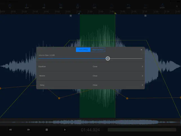181x136 pixels.
Task: Open the Equalizer settings row
Action: pos(90,66)
